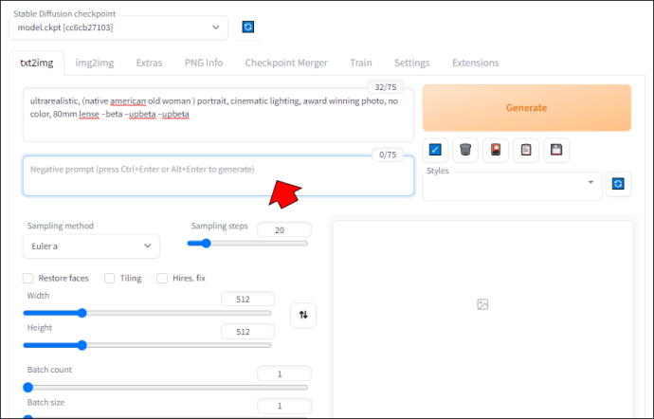Screen dimensions: 654x419
Task: Click the clipboard apply styles icon
Action: pyautogui.click(x=526, y=150)
